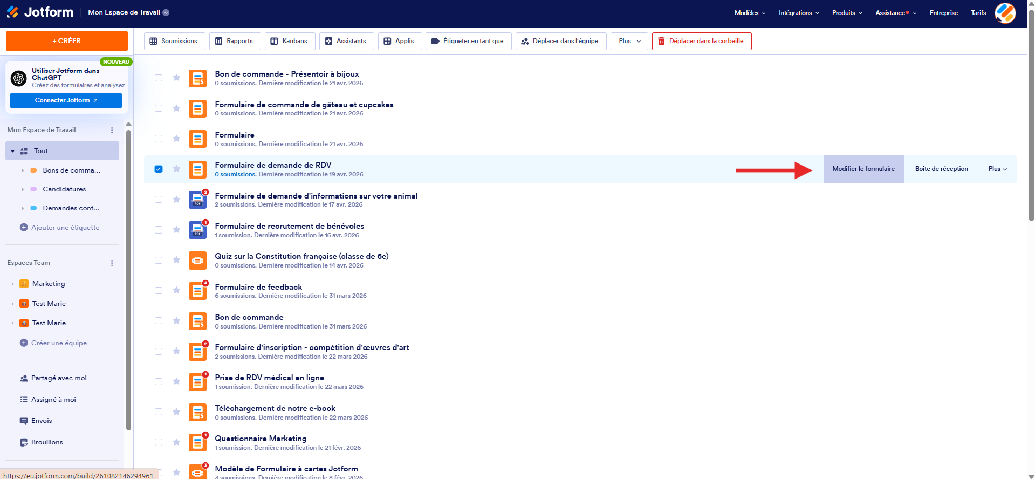Click the trash icon in Déplacer dans la corbeille

[661, 41]
